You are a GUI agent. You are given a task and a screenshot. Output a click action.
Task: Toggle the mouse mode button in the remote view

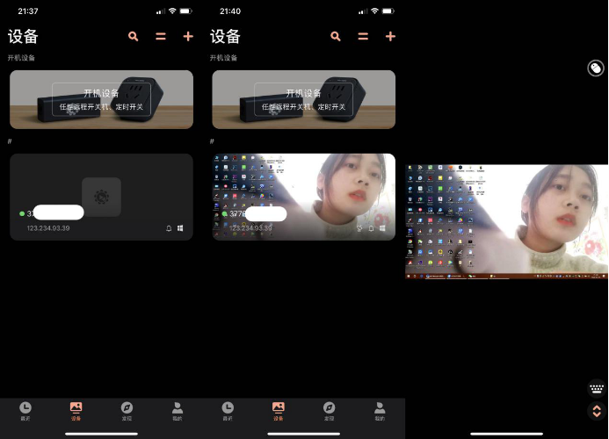pyautogui.click(x=596, y=68)
